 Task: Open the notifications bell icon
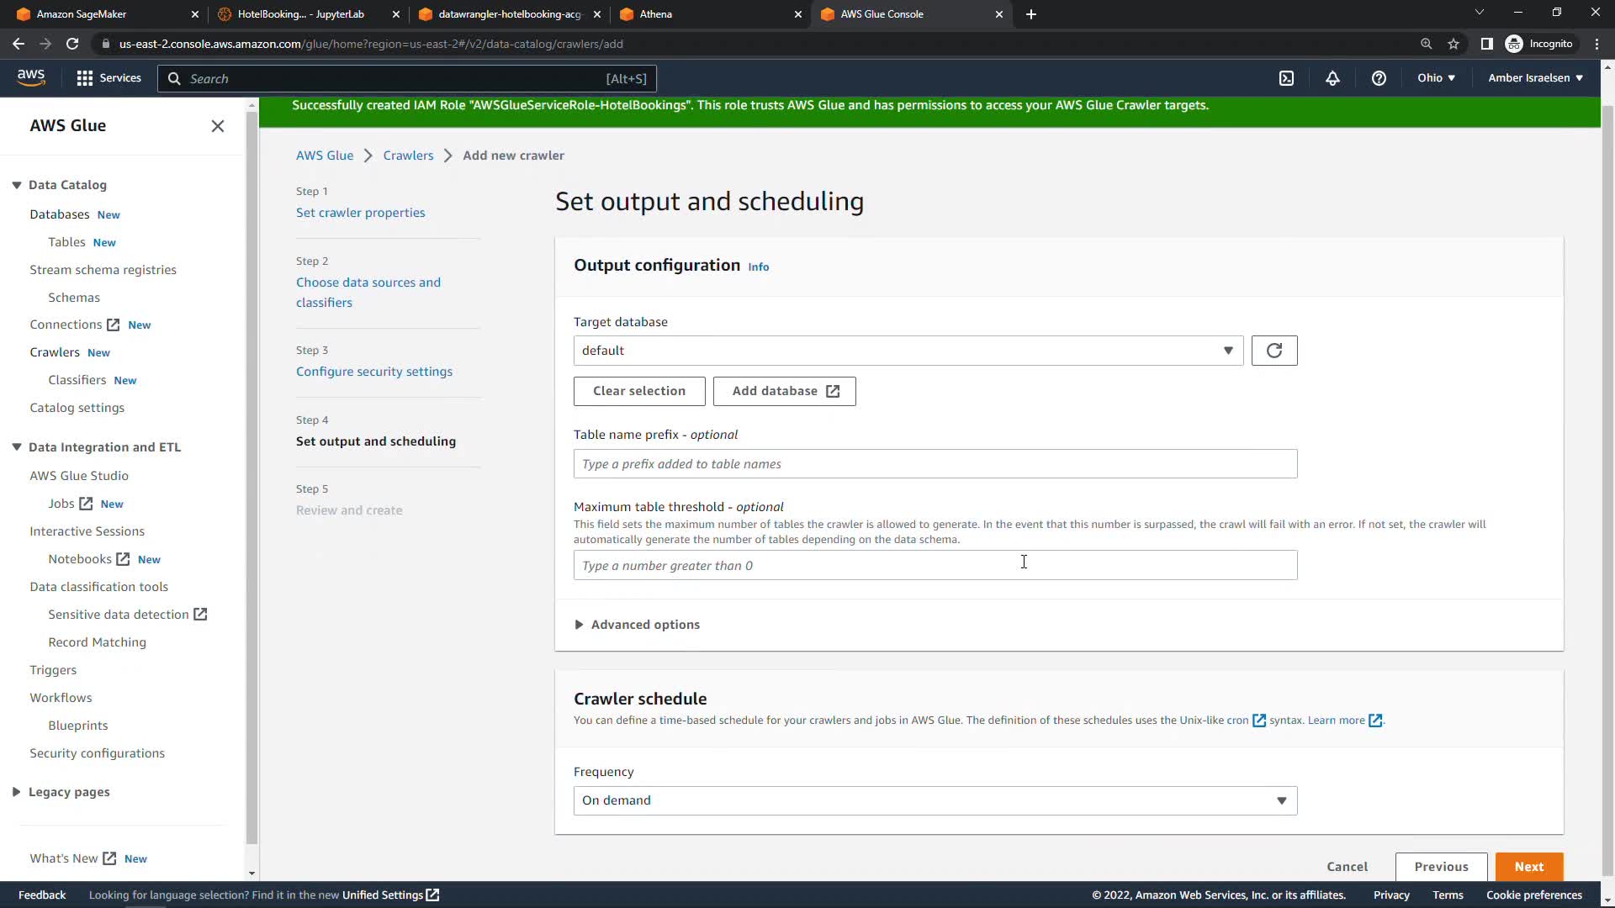coord(1332,78)
